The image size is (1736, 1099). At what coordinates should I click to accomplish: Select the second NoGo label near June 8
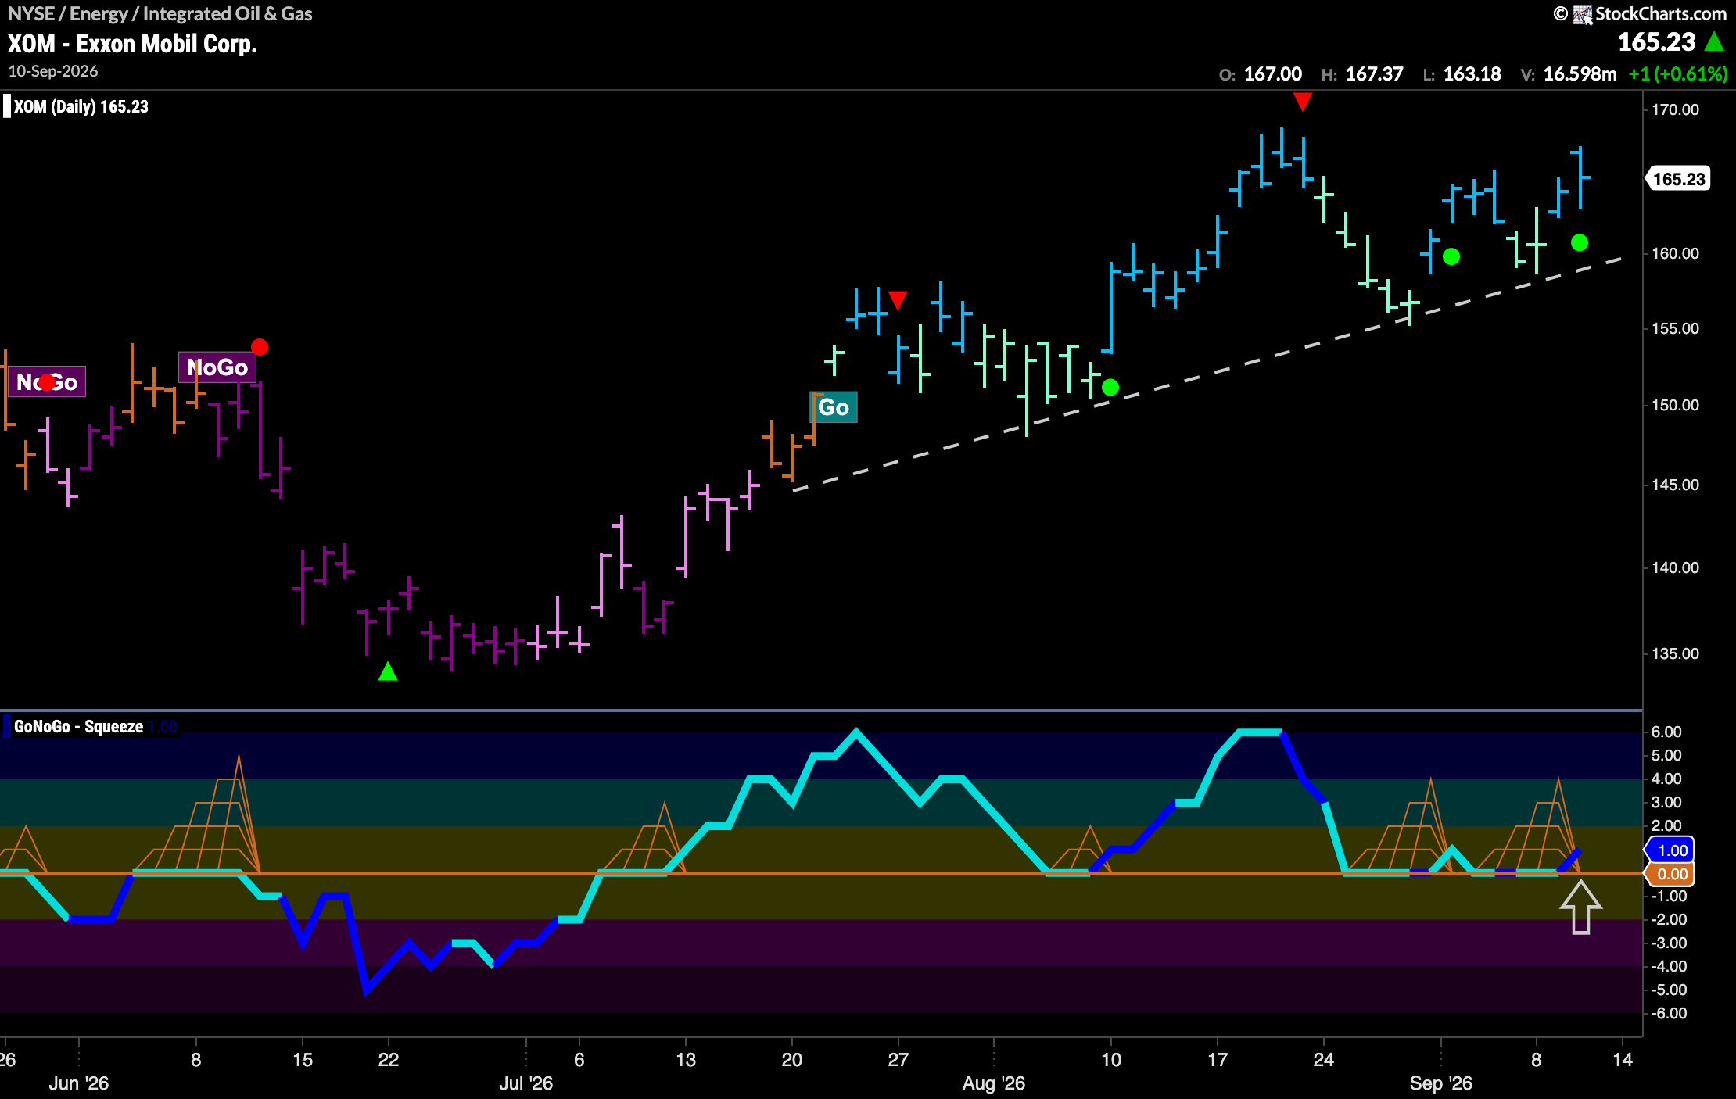pos(217,367)
